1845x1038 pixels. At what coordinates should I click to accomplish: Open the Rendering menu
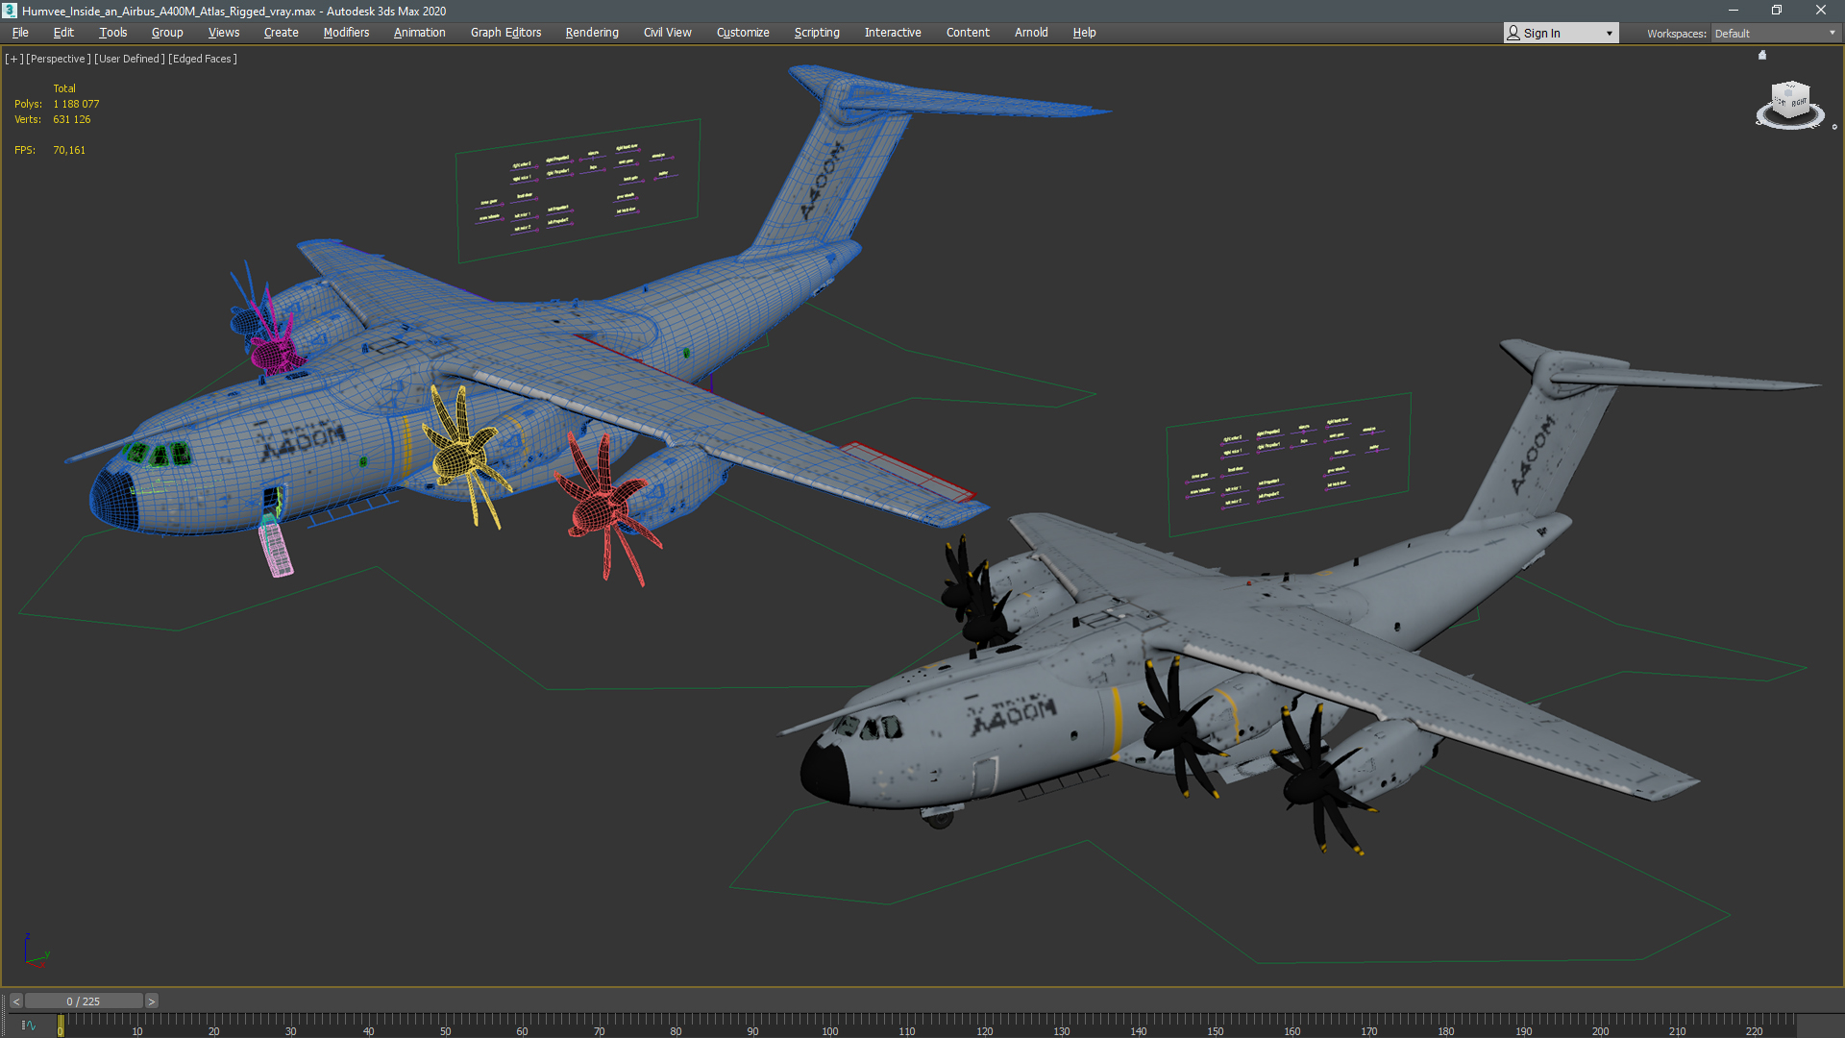click(x=592, y=33)
